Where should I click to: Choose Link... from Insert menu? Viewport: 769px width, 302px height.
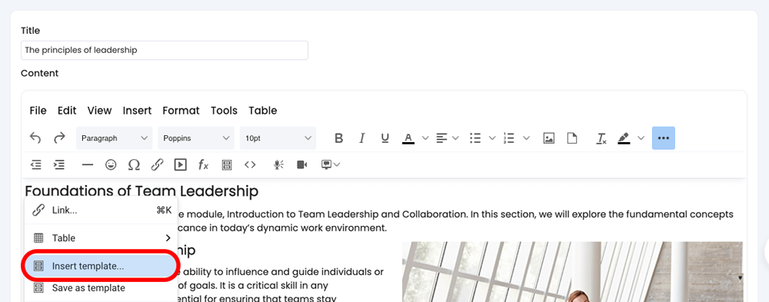[101, 211]
